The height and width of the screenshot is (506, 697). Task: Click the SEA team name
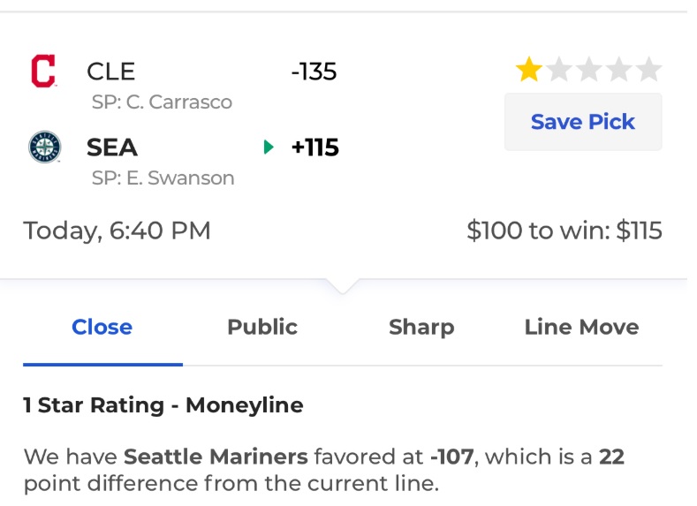pos(112,147)
